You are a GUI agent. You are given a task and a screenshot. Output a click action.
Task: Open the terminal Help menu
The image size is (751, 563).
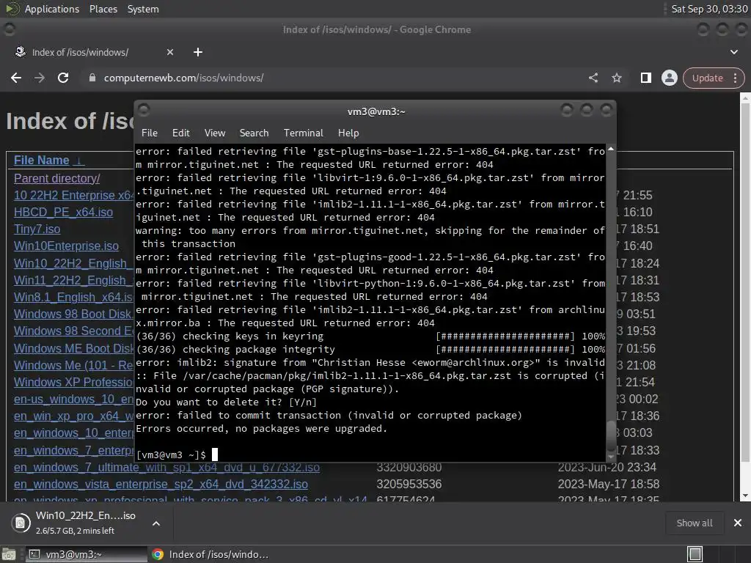(x=348, y=133)
